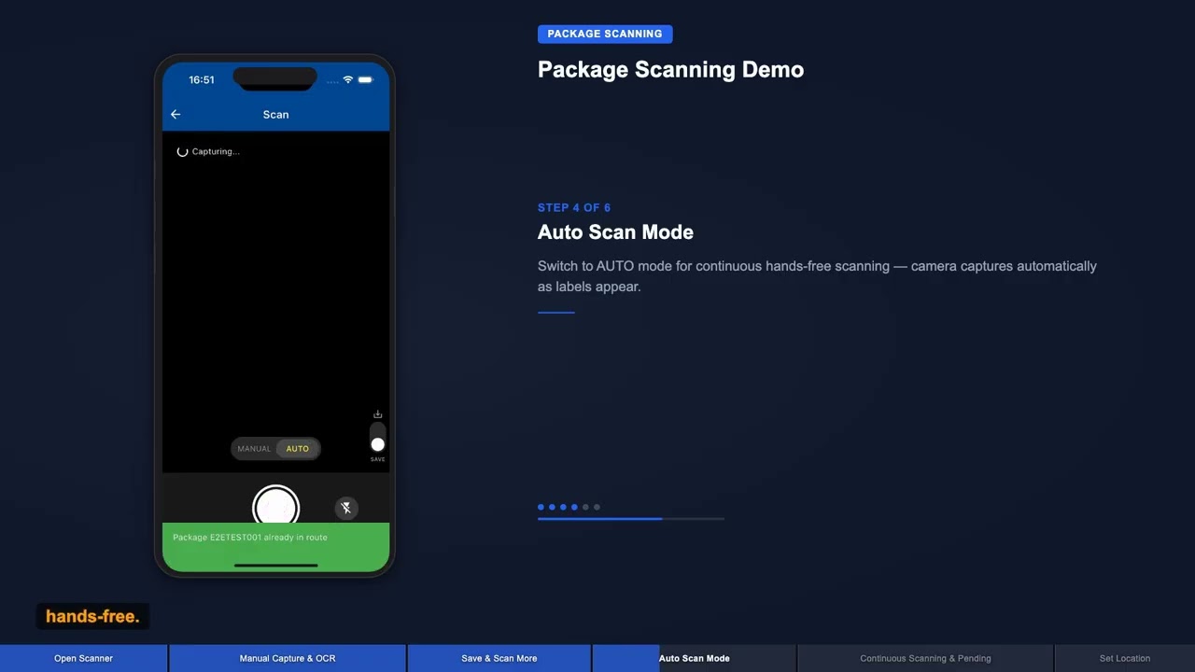Click the PACKAGE SCANNING badge

pyautogui.click(x=605, y=34)
